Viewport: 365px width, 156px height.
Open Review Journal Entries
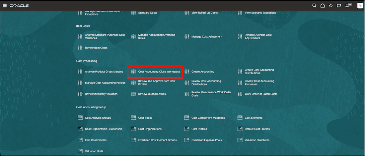(x=152, y=94)
